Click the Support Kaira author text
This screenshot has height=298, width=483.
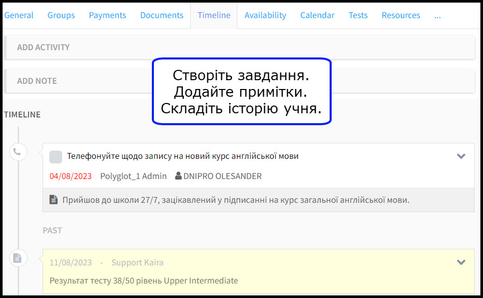[x=137, y=263]
